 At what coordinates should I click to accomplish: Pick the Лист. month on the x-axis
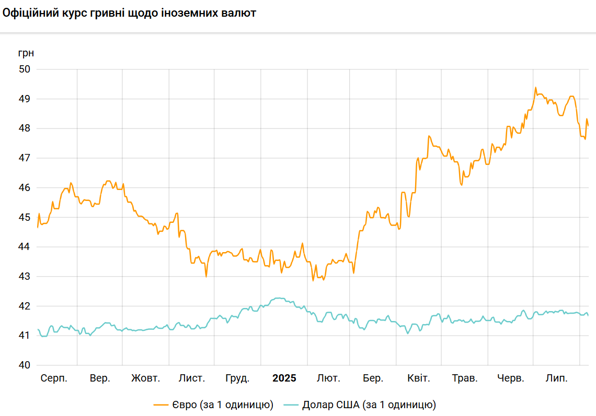191,378
